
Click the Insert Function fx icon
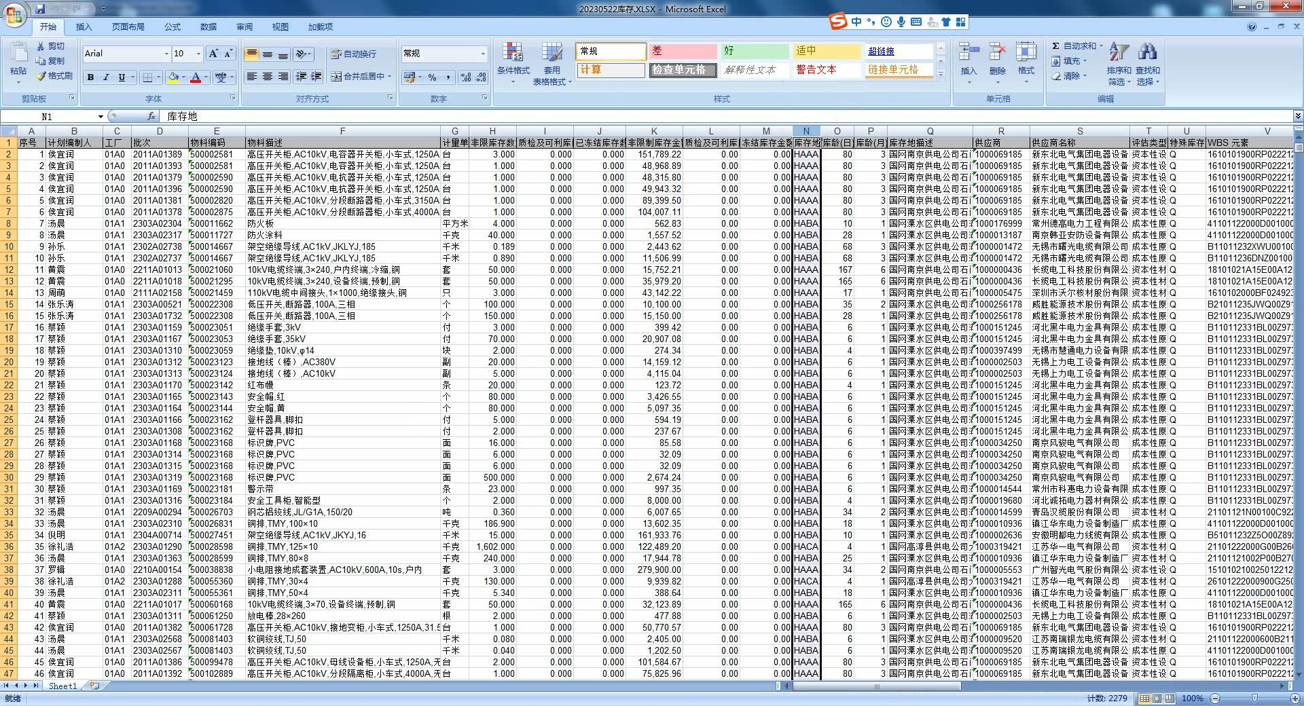[x=151, y=117]
